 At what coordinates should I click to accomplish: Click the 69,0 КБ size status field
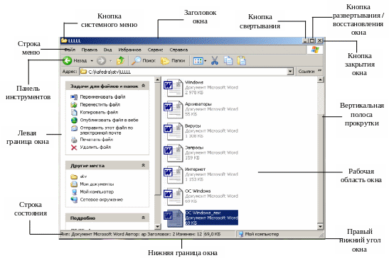(x=219, y=234)
